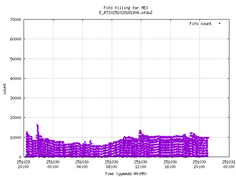Screen dimensions: 236x177
Task: Click the 50000 y-axis tick label
Action: (x=14, y=59)
